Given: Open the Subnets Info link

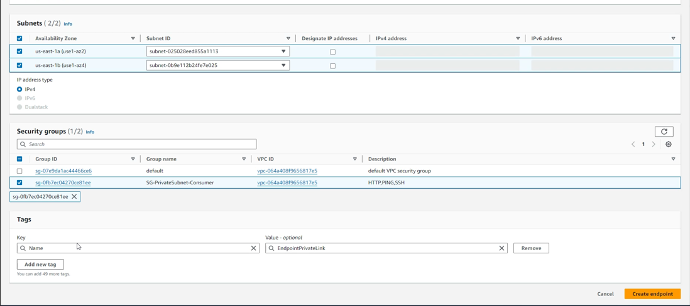Looking at the screenshot, I should click(x=68, y=24).
